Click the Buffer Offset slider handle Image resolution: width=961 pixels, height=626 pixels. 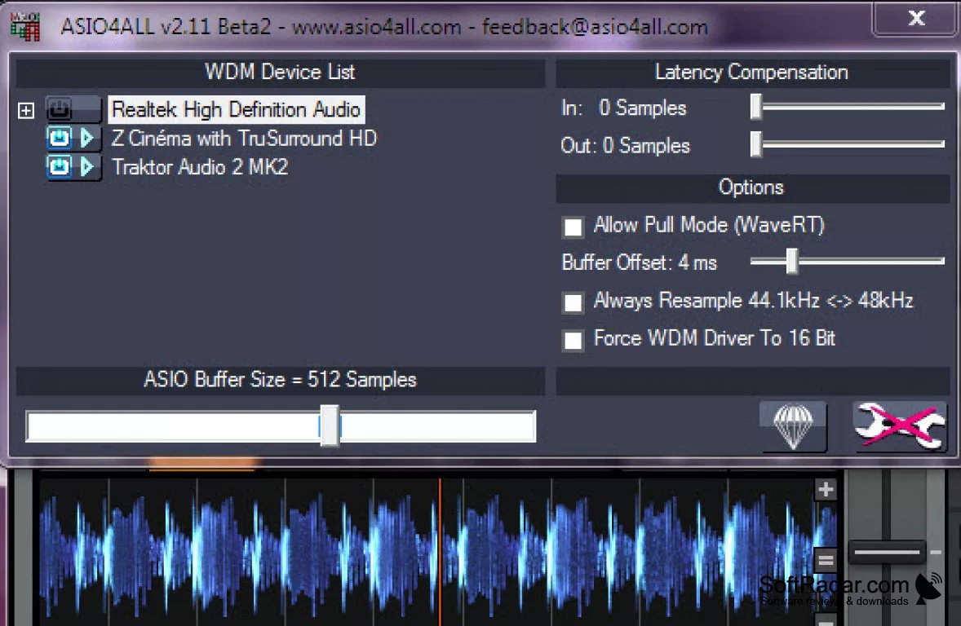point(792,261)
